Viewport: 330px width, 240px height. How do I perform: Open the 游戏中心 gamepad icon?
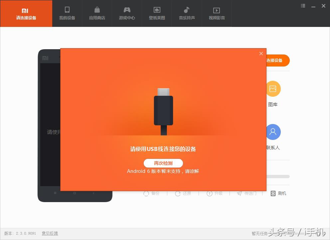coord(127,10)
